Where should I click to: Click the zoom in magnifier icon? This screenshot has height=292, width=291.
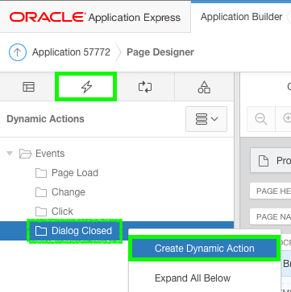[x=286, y=119]
